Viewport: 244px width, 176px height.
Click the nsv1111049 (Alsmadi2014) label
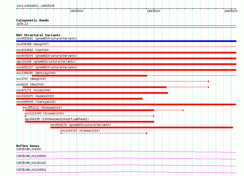coord(44,113)
